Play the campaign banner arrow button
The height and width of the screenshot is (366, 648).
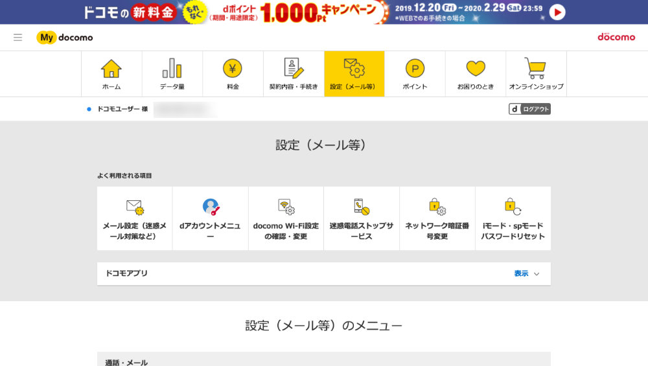click(557, 12)
